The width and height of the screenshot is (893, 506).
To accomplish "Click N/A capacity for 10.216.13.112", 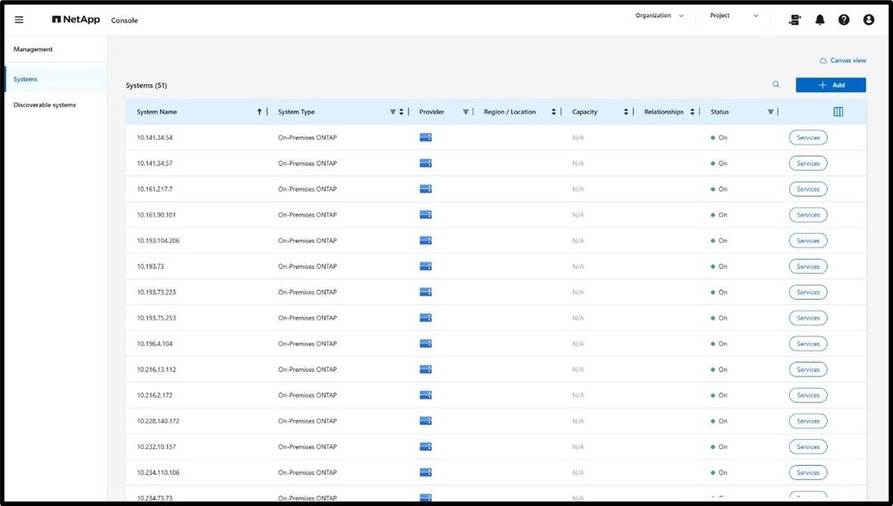I will coord(577,369).
